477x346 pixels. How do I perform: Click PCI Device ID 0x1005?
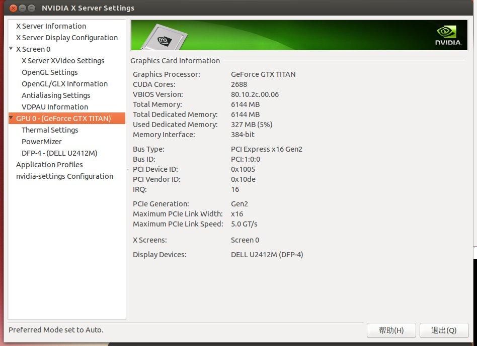[x=243, y=169]
